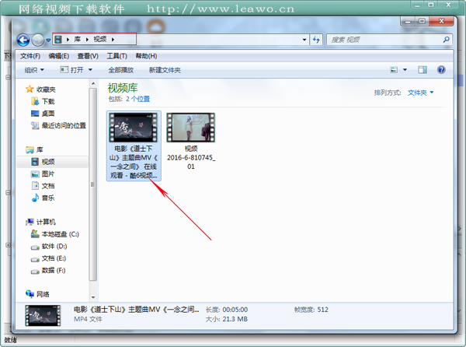Select 库 node in navigation pane

coord(40,149)
